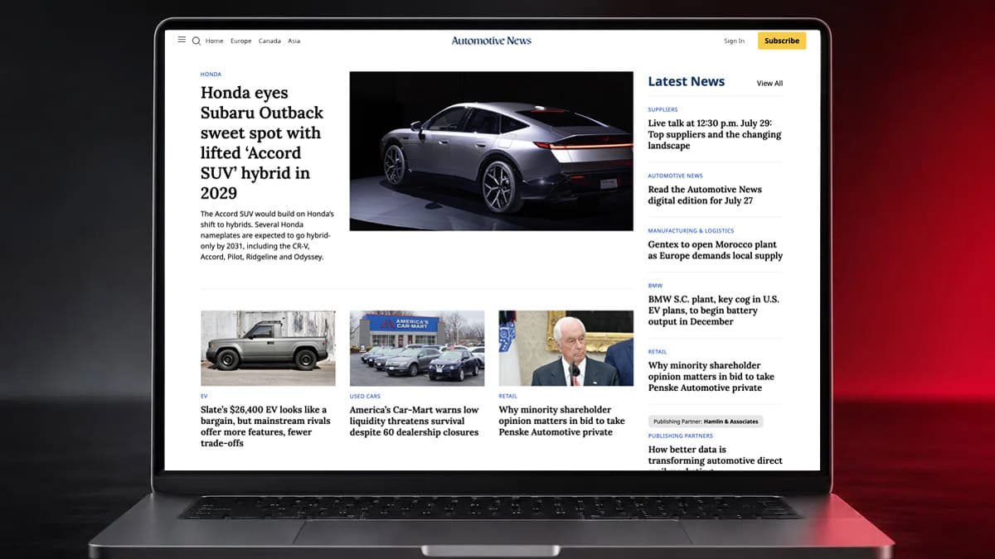This screenshot has height=559, width=995.
Task: Open Publishing Partners category tag
Action: [680, 436]
